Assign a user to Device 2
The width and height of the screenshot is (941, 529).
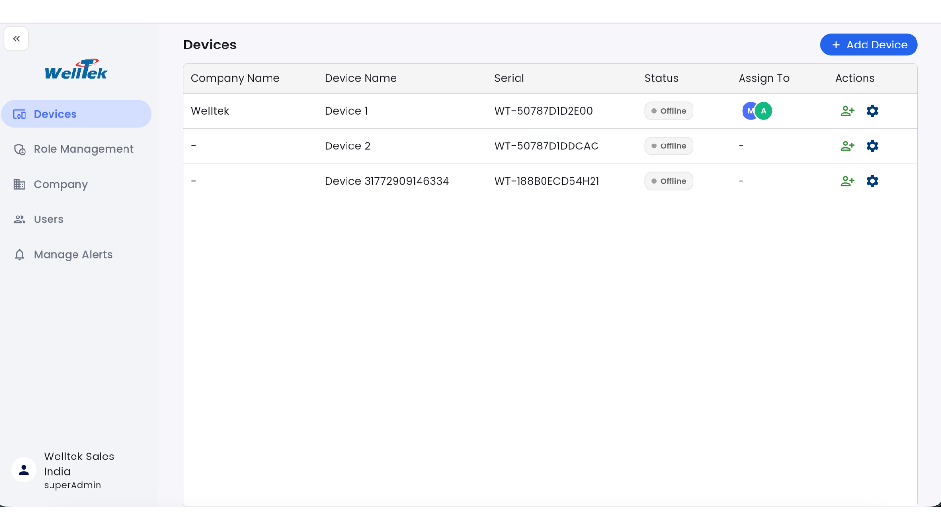point(847,146)
